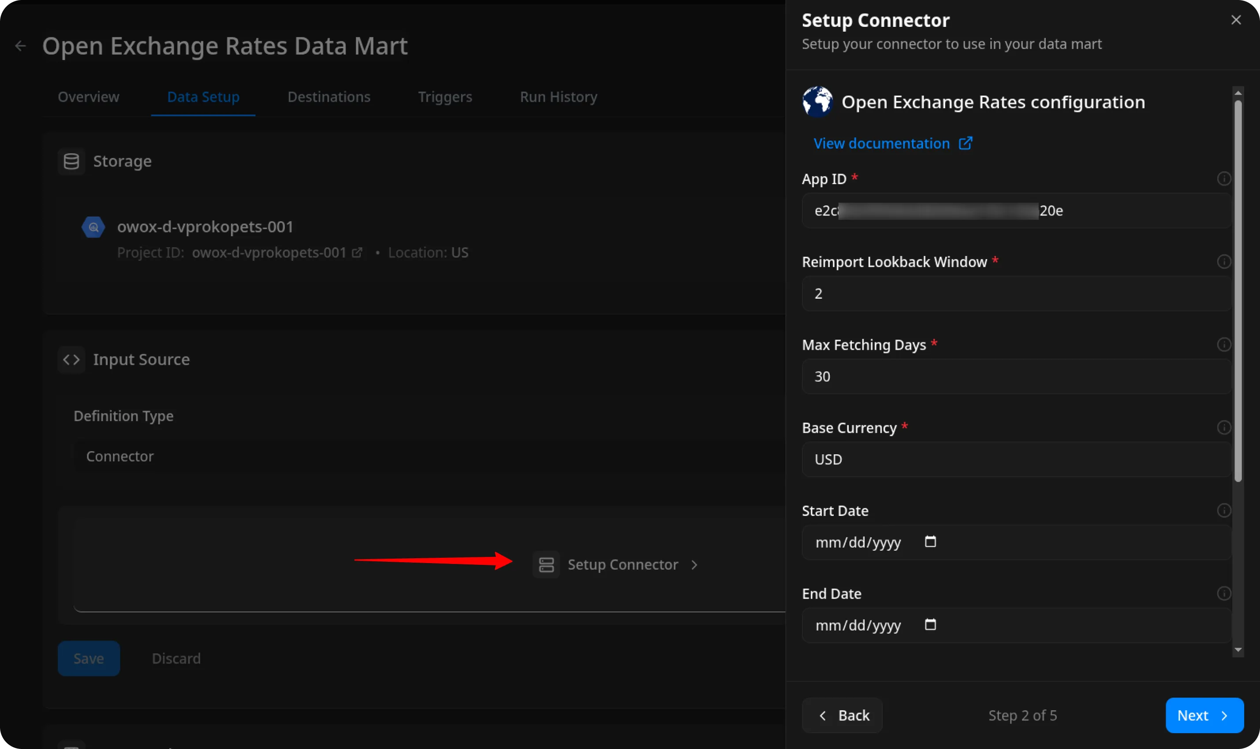Open the Start Date calendar picker

pos(930,541)
